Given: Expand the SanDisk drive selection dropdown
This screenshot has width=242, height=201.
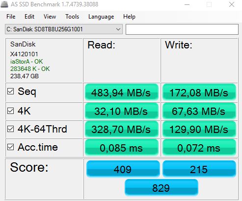Looking at the screenshot, I should point(64,29).
